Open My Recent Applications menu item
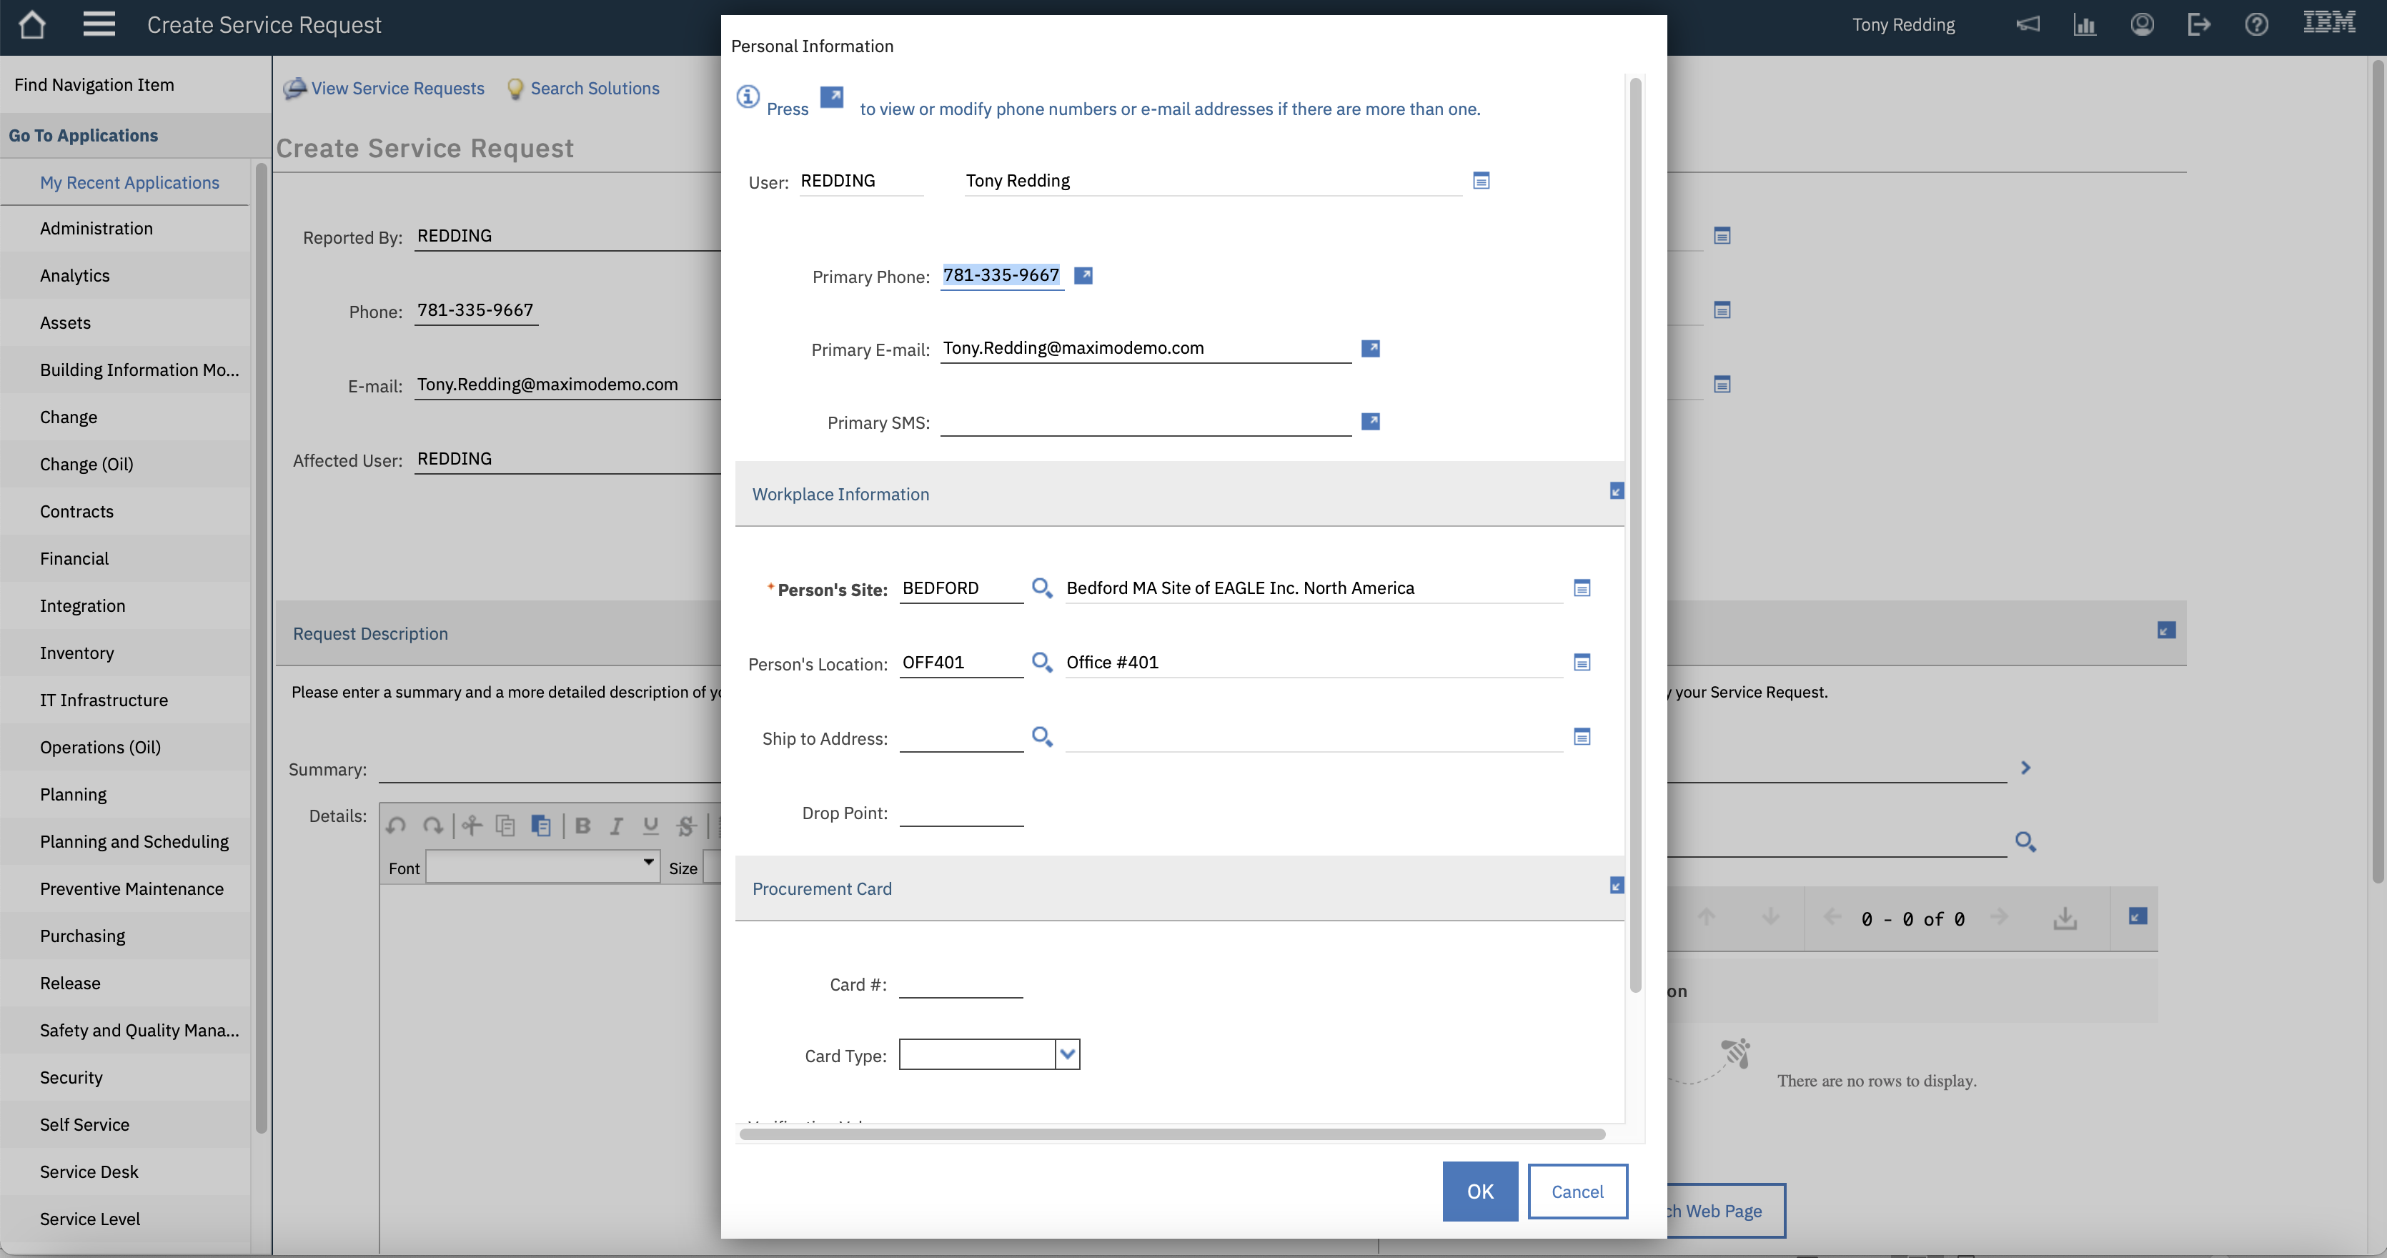 point(130,183)
